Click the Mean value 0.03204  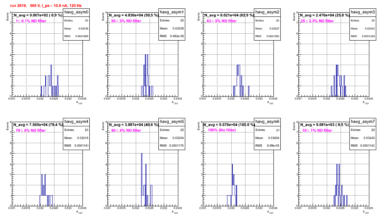coord(273,138)
